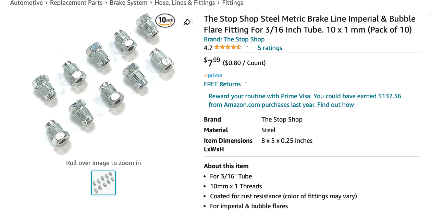Image resolution: width=431 pixels, height=212 pixels.
Task: Click the product title text
Action: tap(309, 24)
